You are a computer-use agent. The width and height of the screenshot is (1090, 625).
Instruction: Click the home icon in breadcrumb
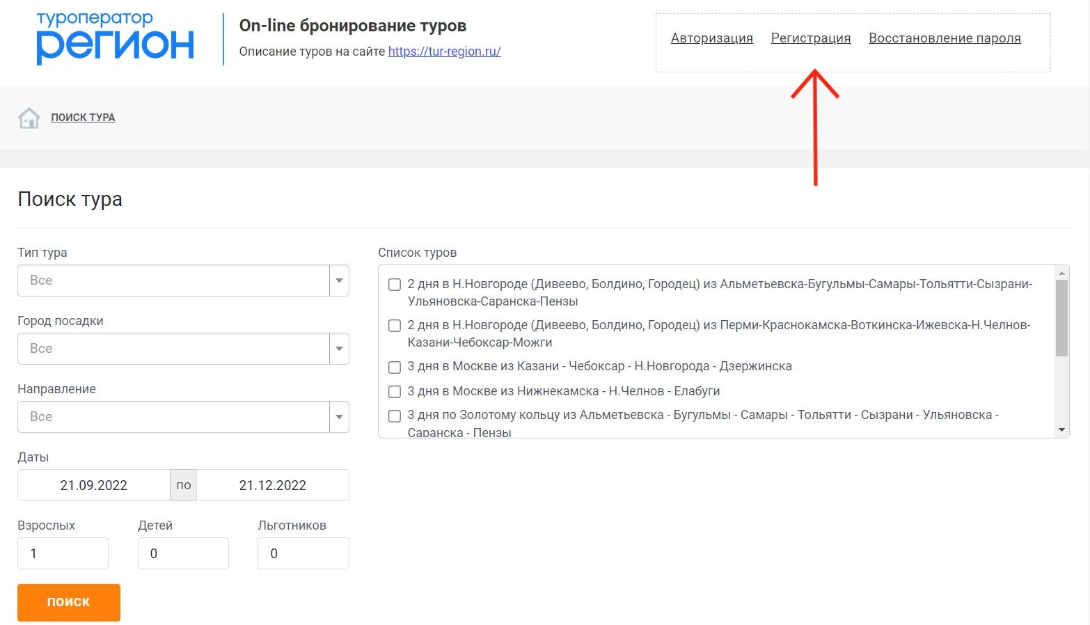[x=29, y=118]
